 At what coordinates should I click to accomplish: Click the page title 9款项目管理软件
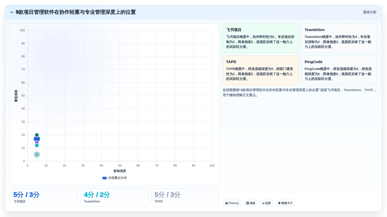click(x=76, y=12)
